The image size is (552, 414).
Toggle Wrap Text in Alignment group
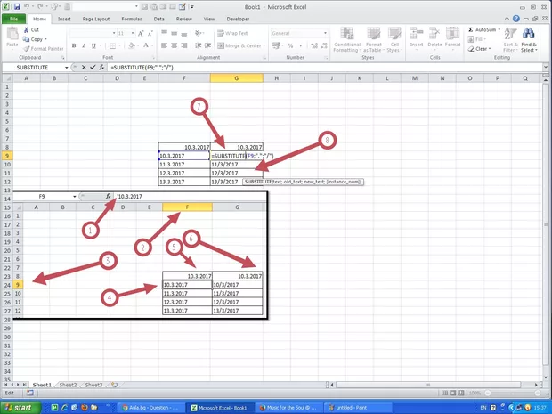point(231,33)
